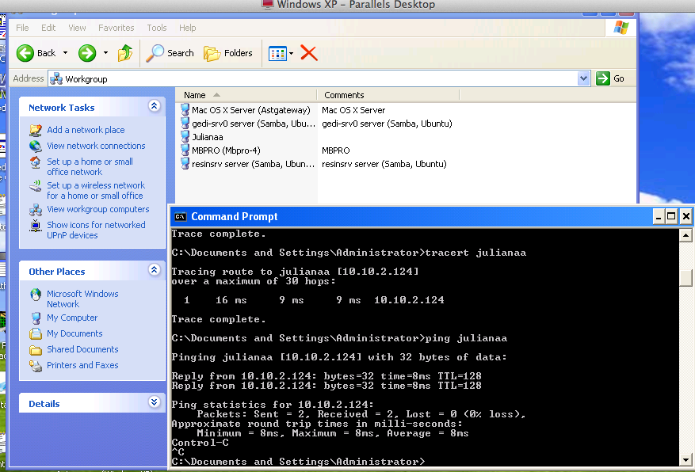Sort by the Comments column header
This screenshot has width=695, height=472.
[388, 95]
